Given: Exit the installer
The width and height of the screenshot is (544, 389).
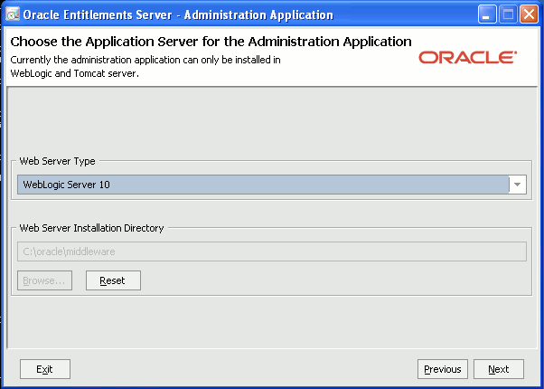Looking at the screenshot, I should pos(45,369).
